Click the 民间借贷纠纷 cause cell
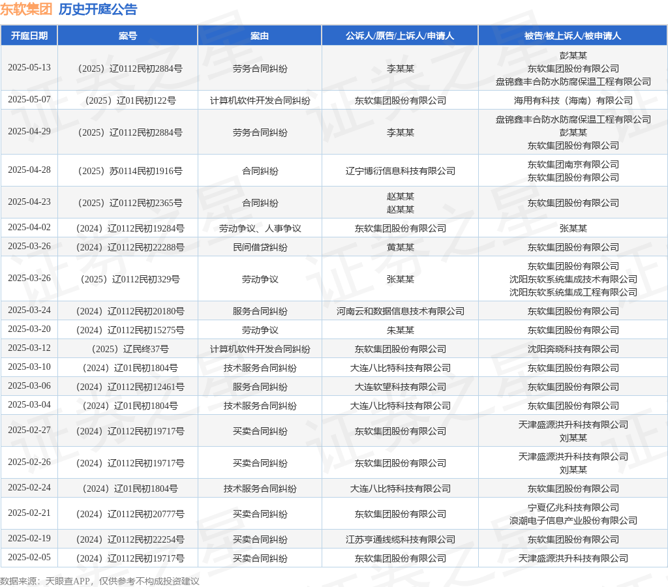This screenshot has height=587, width=668. click(x=260, y=247)
